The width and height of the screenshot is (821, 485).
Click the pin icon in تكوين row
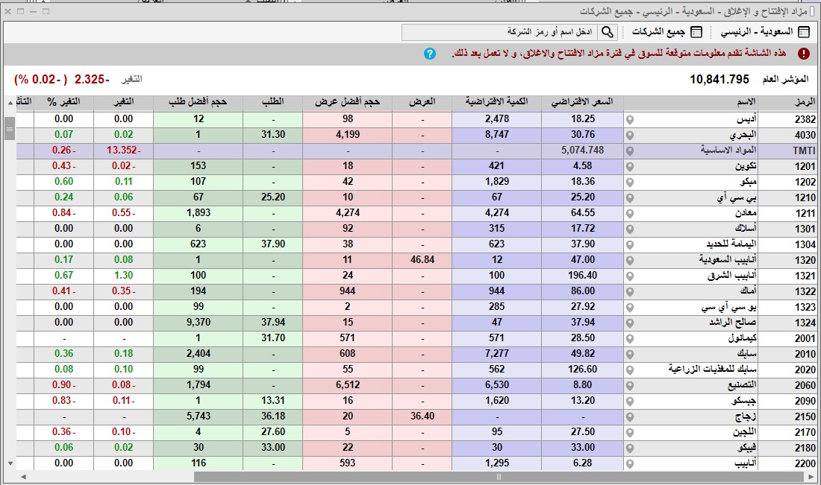pyautogui.click(x=630, y=167)
